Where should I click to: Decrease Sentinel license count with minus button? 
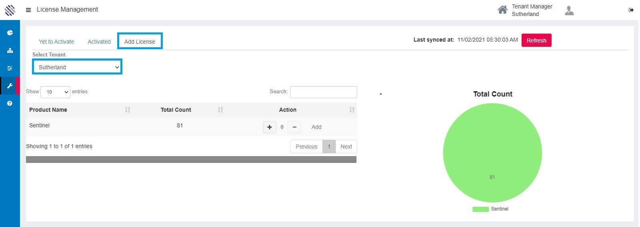(x=294, y=127)
